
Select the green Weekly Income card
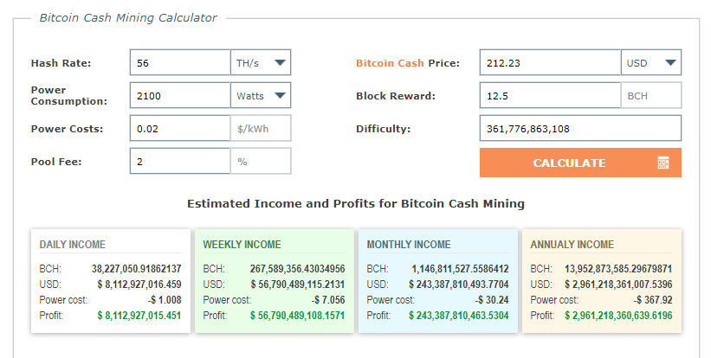275,281
